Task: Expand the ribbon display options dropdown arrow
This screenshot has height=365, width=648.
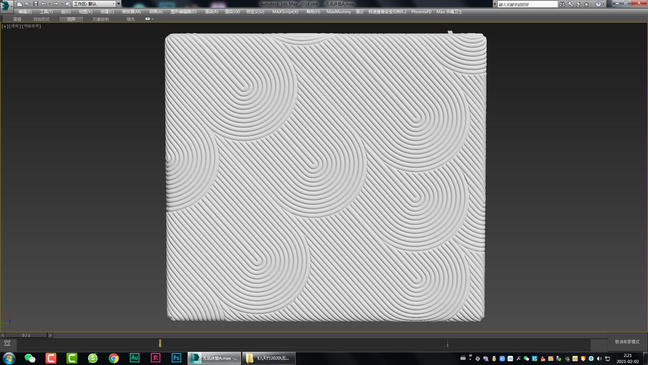Action: (153, 19)
